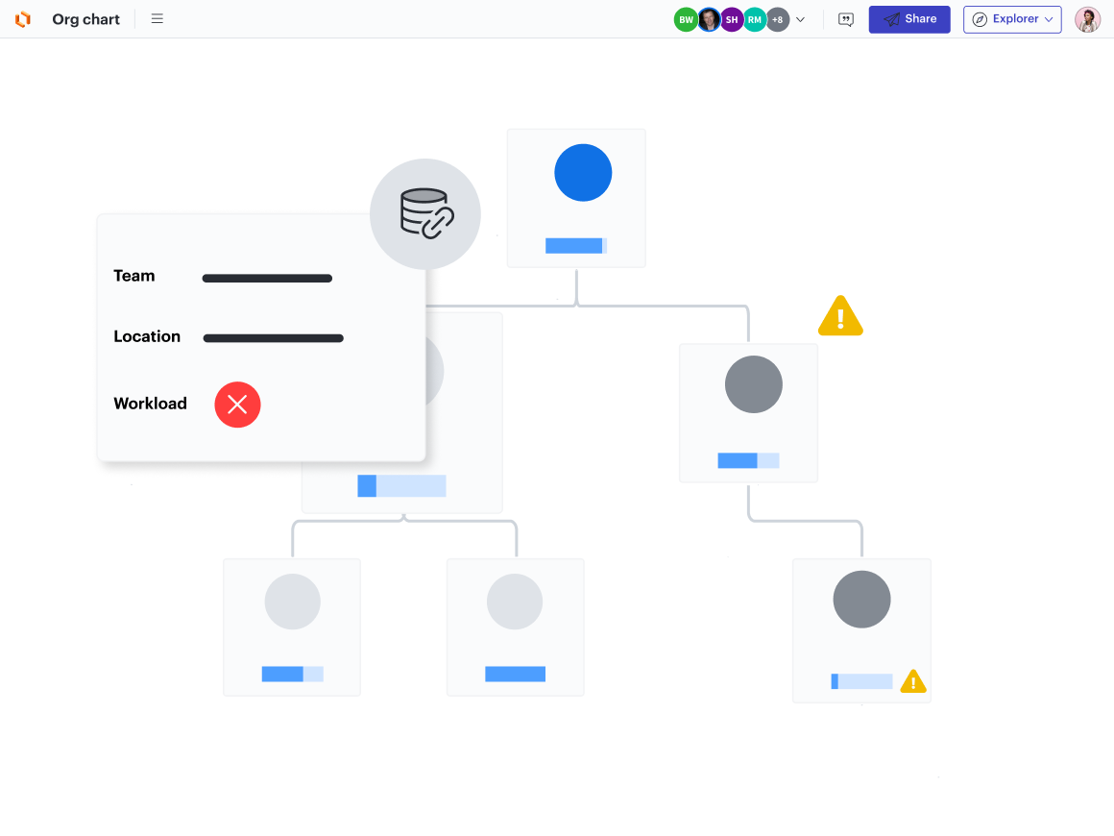1114x836 pixels.
Task: Click the blue workload progress bar on the top card
Action: pos(576,246)
